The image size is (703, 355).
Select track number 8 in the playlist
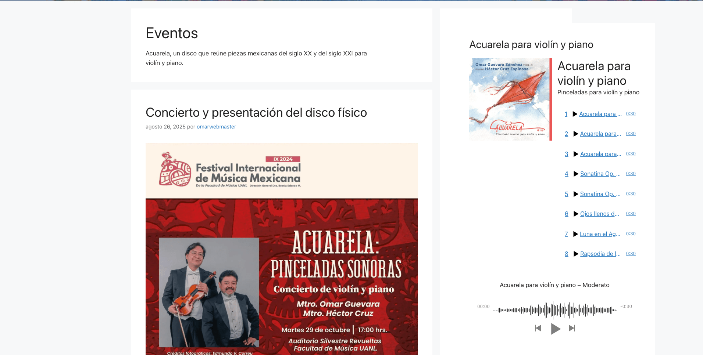[x=566, y=254]
